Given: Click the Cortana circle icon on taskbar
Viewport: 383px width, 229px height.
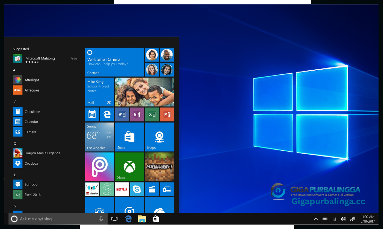Looking at the screenshot, I should pyautogui.click(x=14, y=219).
